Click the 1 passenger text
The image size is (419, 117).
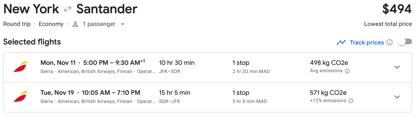click(99, 24)
